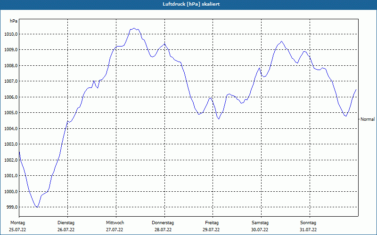Viewport: 377px width, 235px height.
Task: Click the '1001,0' axis value
Action: click(11, 176)
